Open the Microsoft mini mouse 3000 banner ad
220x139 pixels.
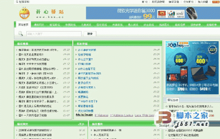pos(153,13)
